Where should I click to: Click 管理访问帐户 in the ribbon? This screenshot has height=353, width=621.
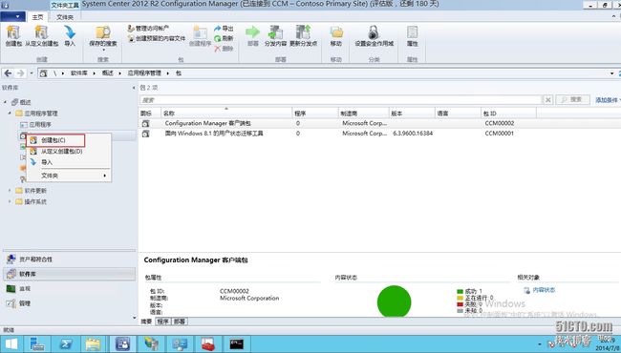148,29
